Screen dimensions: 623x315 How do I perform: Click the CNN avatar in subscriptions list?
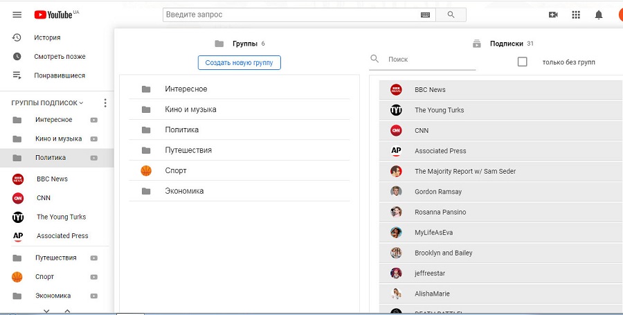coord(396,130)
